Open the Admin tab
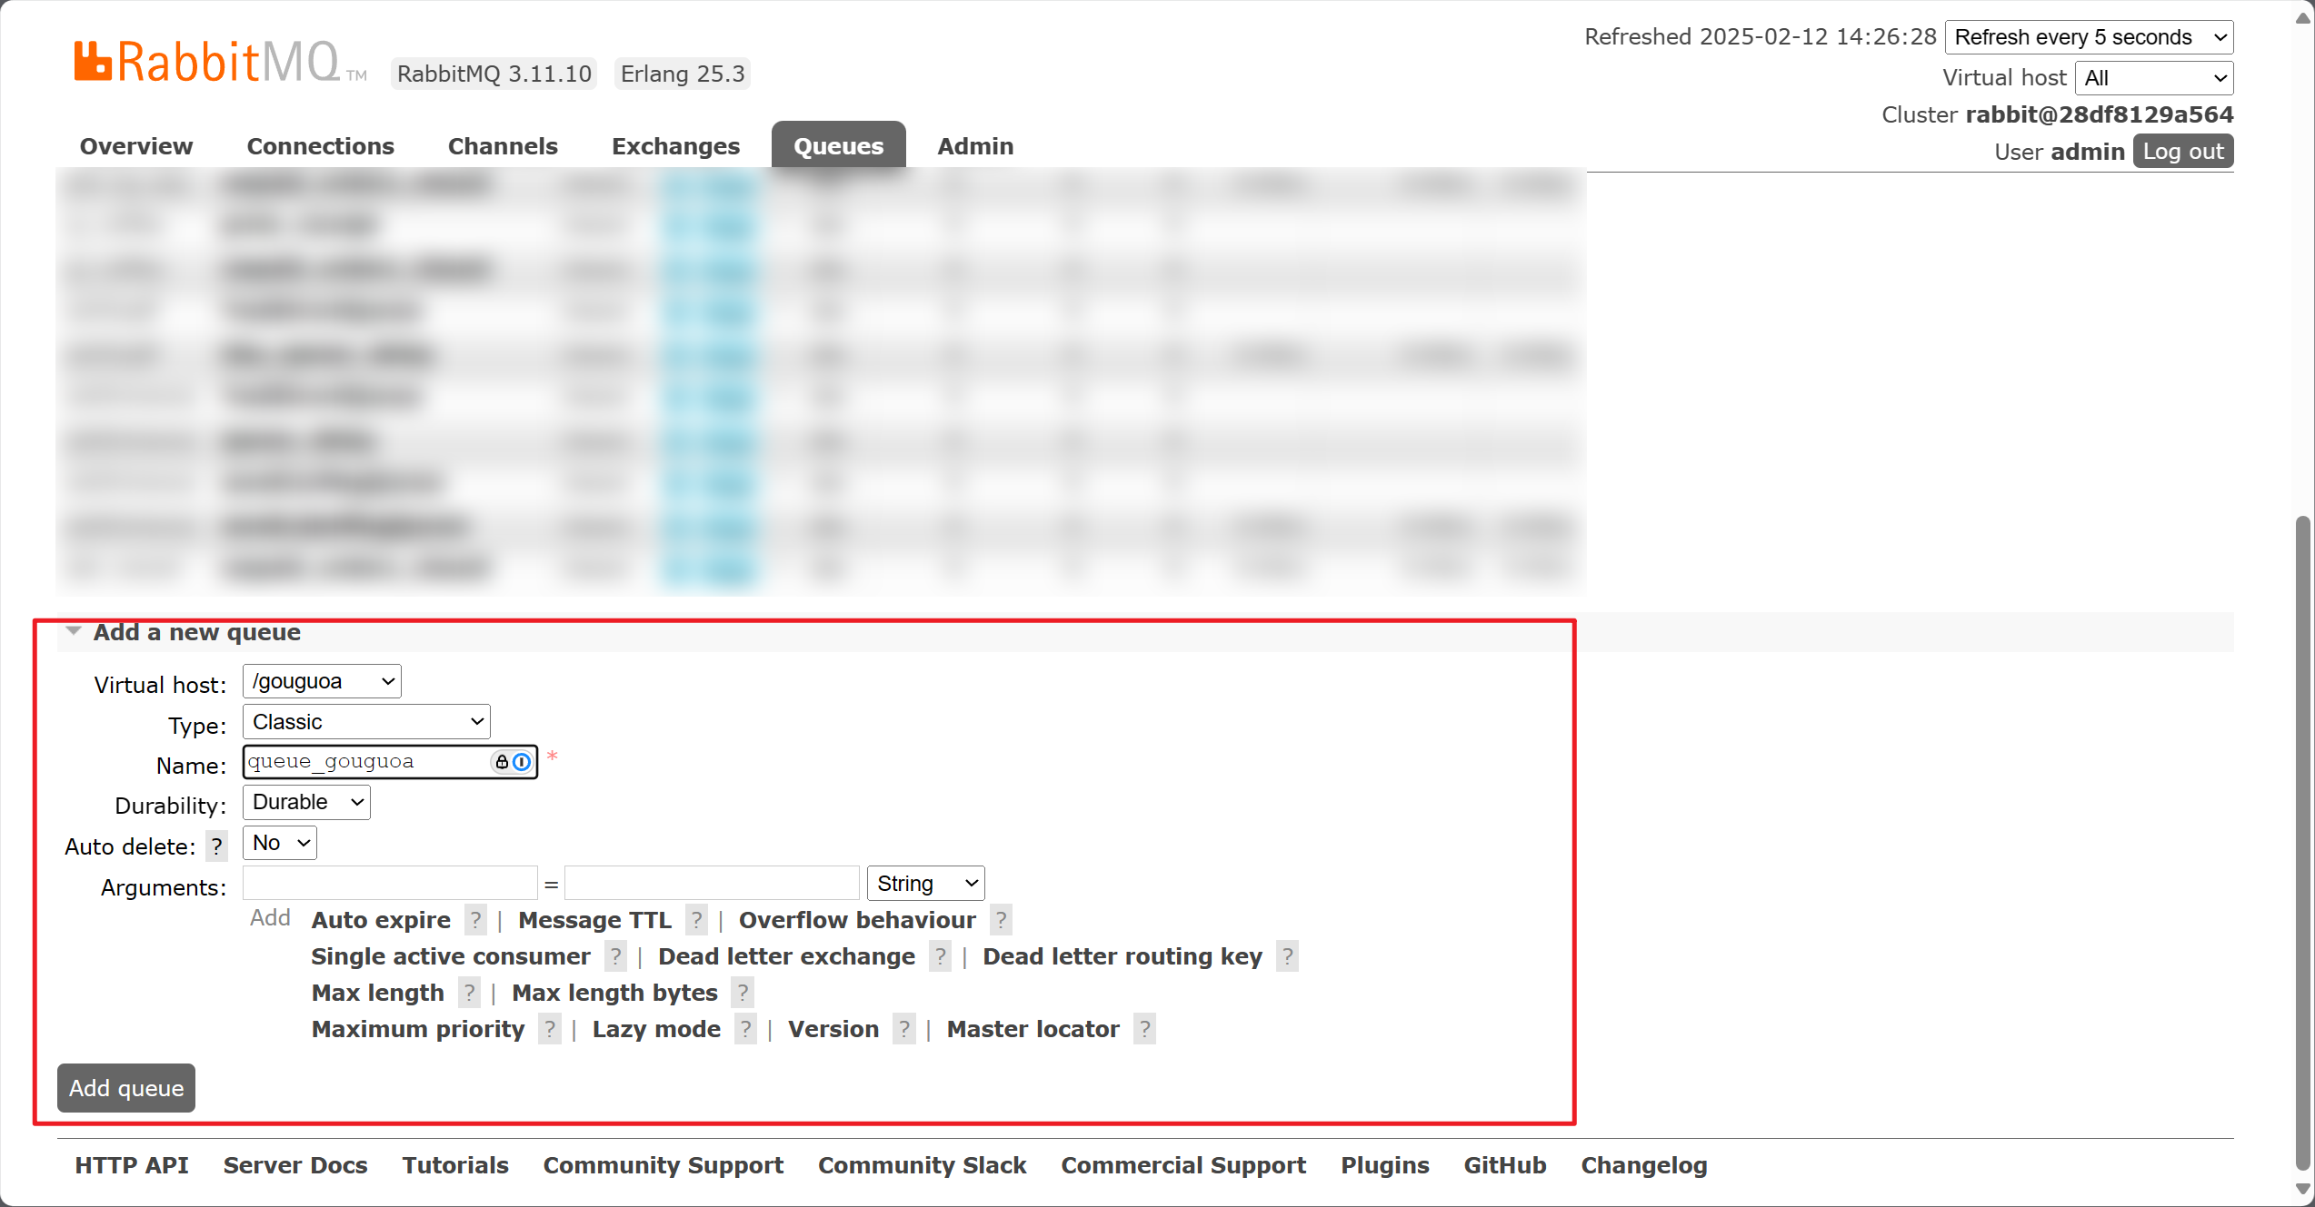The height and width of the screenshot is (1207, 2315). [974, 146]
